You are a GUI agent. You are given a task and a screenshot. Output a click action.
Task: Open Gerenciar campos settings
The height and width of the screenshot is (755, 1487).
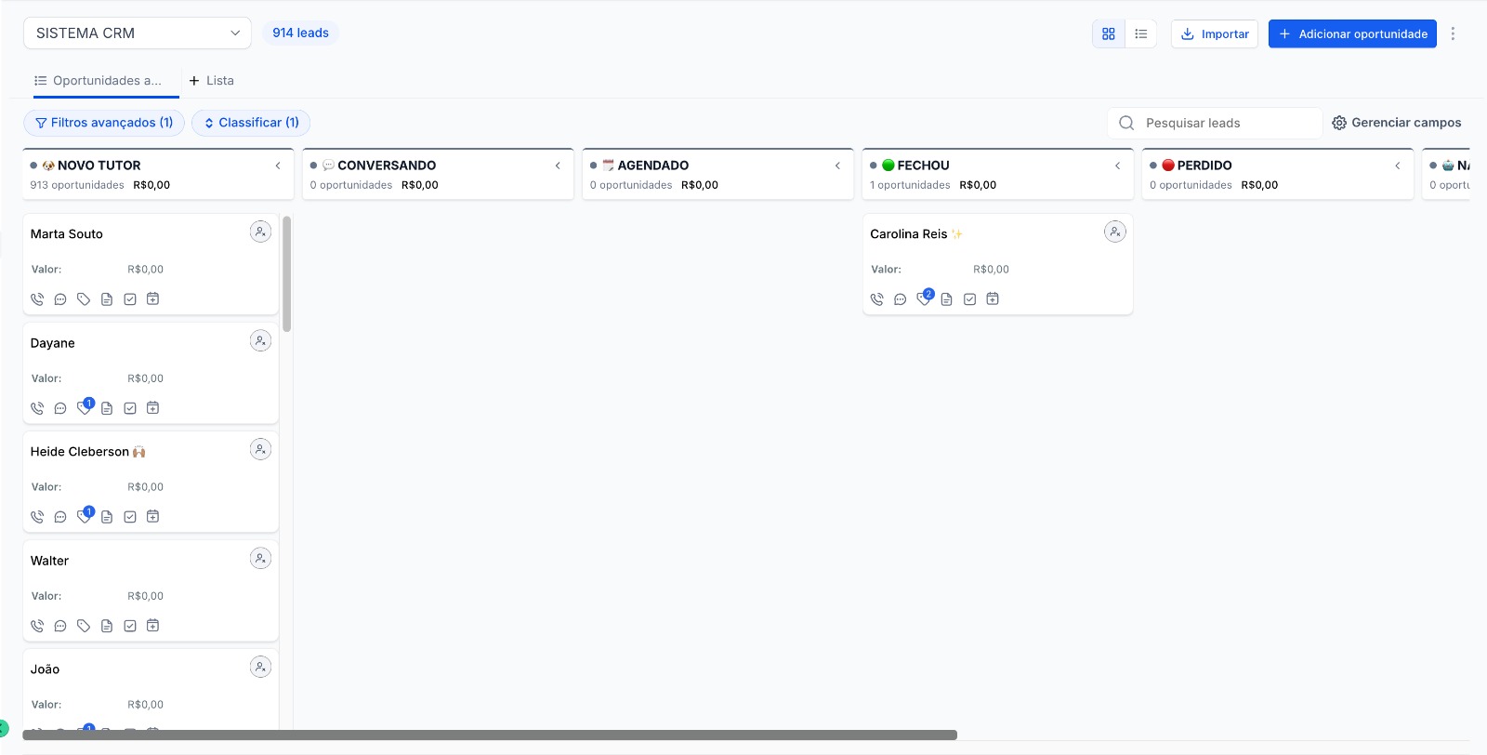[1396, 123]
